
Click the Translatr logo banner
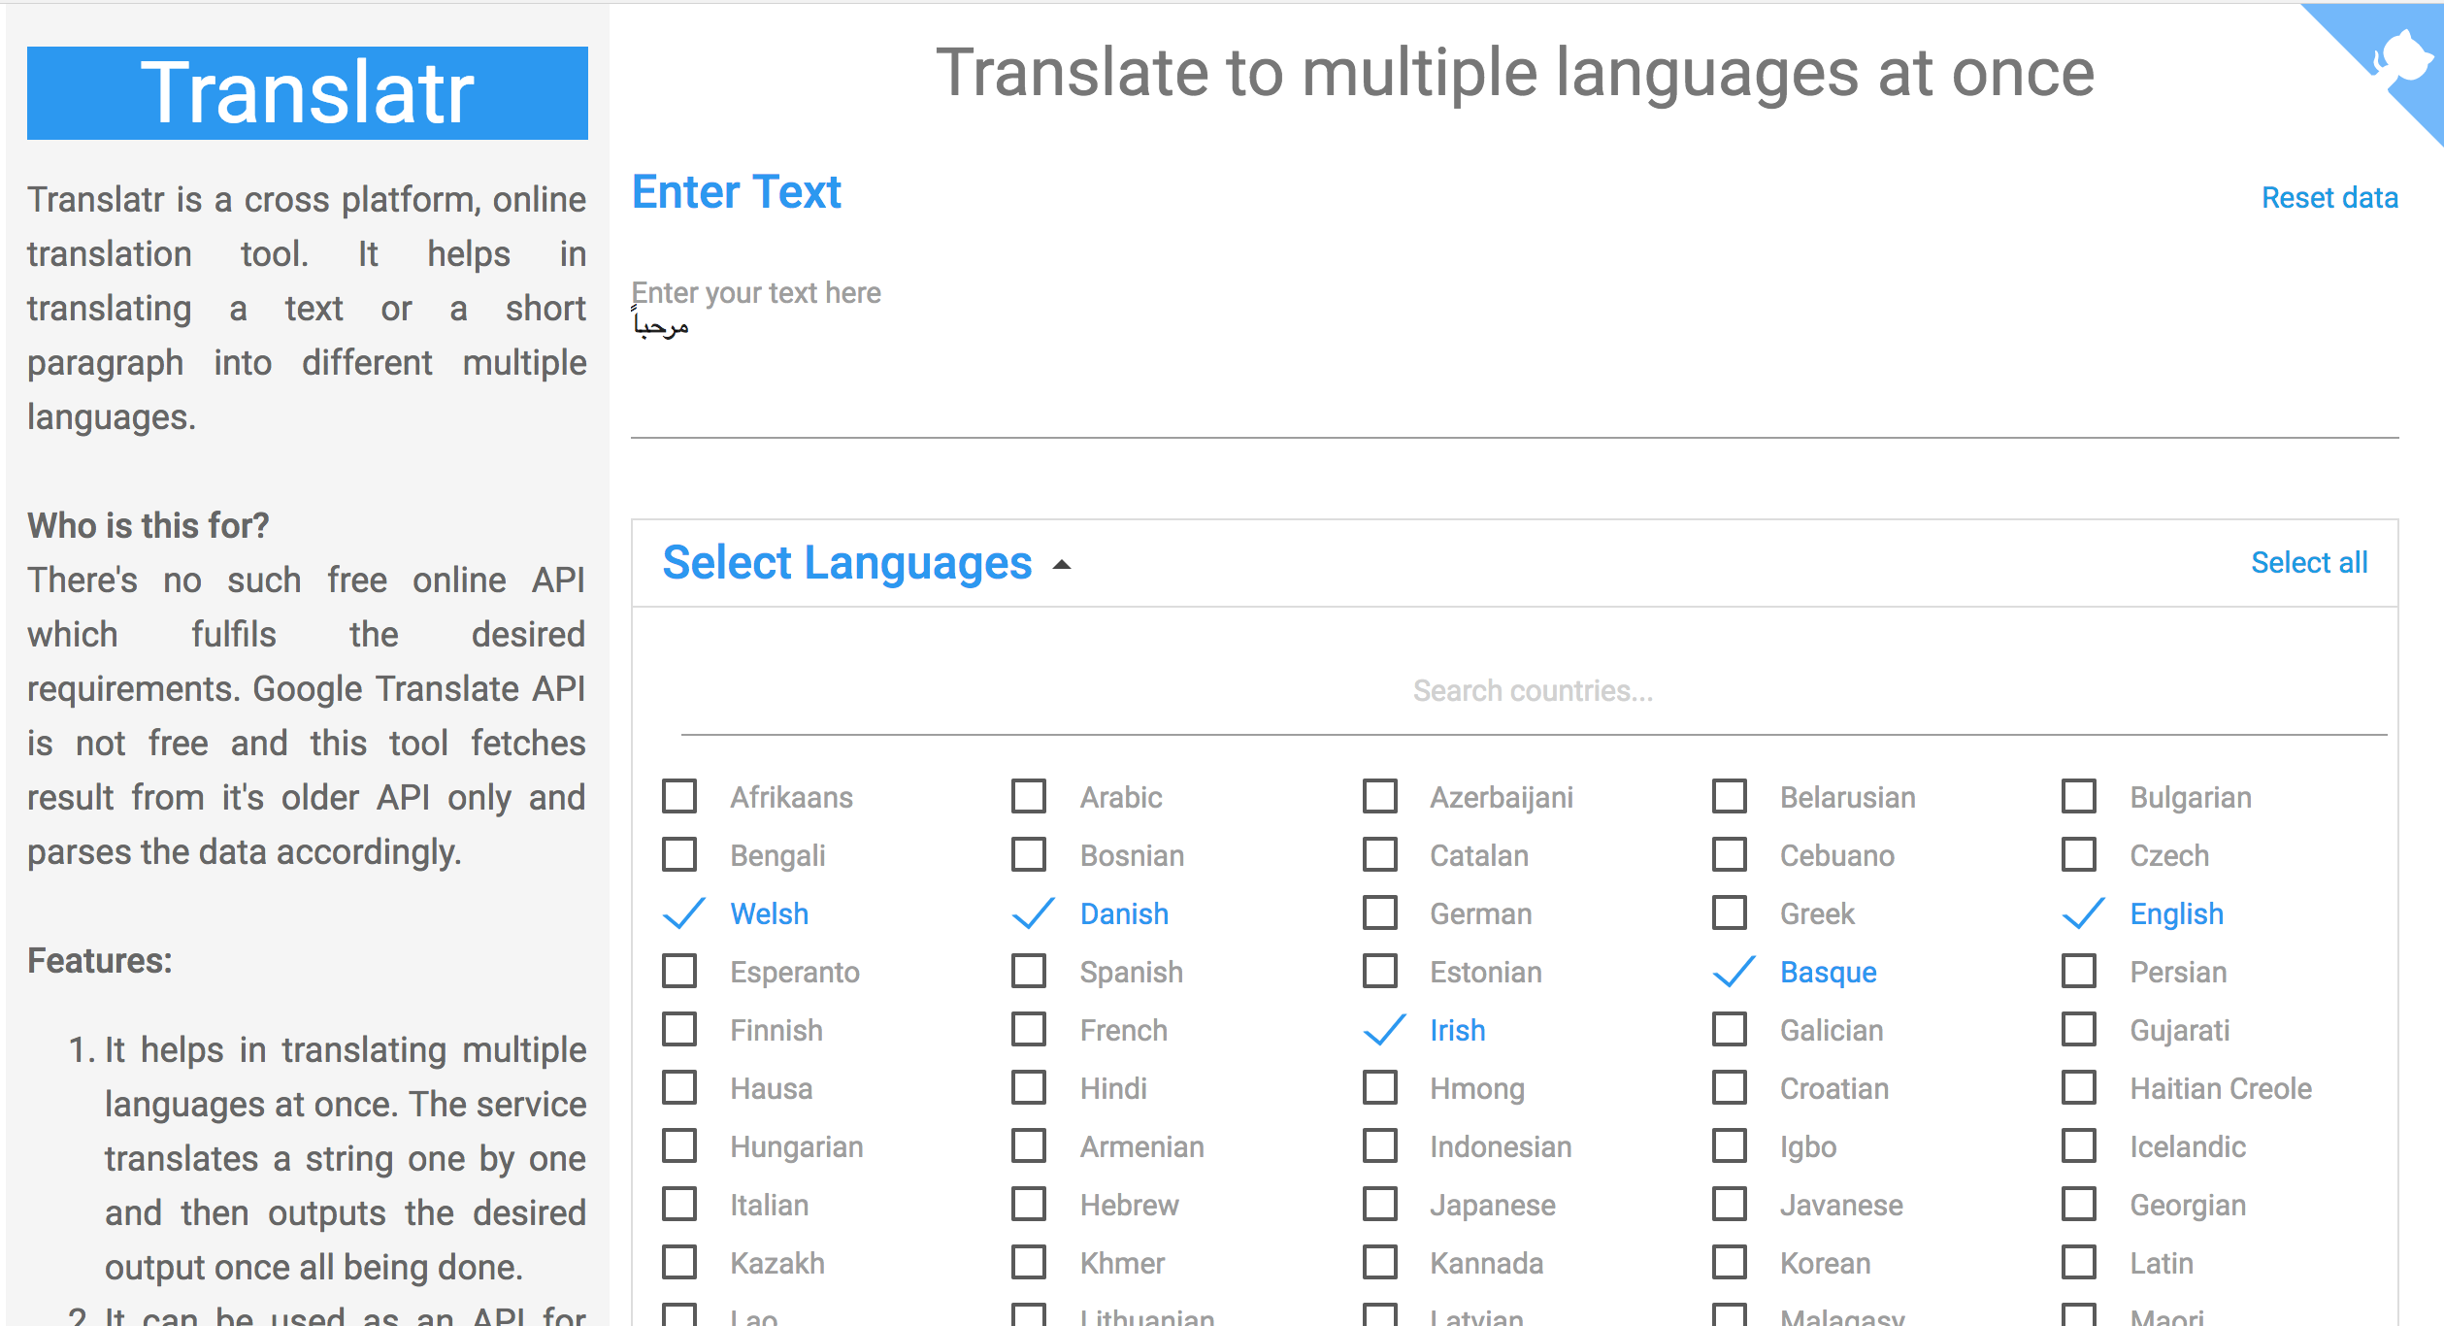pos(307,93)
